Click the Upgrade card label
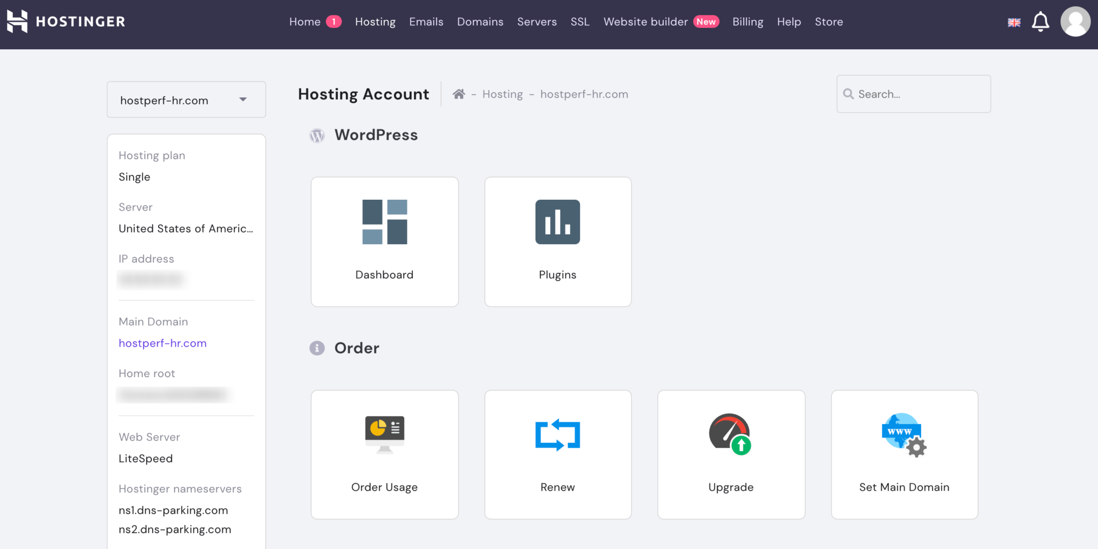The height and width of the screenshot is (549, 1098). [x=731, y=487]
